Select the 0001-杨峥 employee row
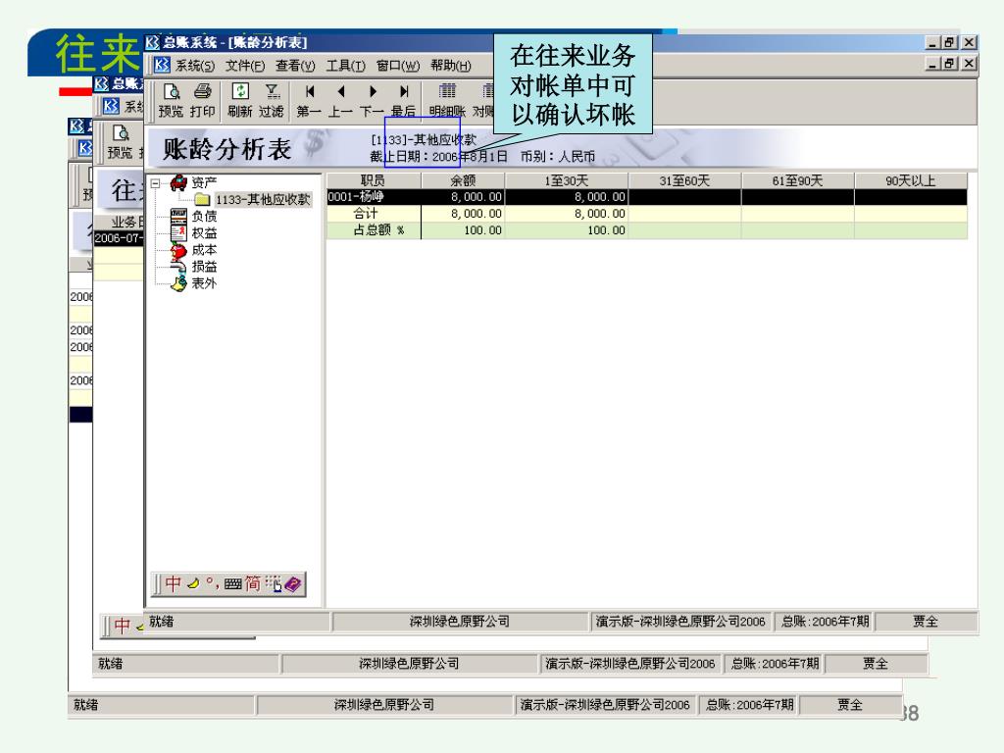The height and width of the screenshot is (753, 1004). [647, 197]
